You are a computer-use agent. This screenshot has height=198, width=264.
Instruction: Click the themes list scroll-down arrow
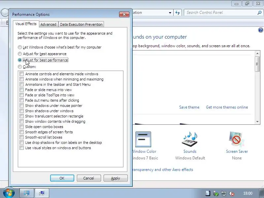(257, 121)
